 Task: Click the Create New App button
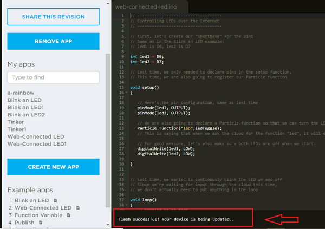[53, 167]
